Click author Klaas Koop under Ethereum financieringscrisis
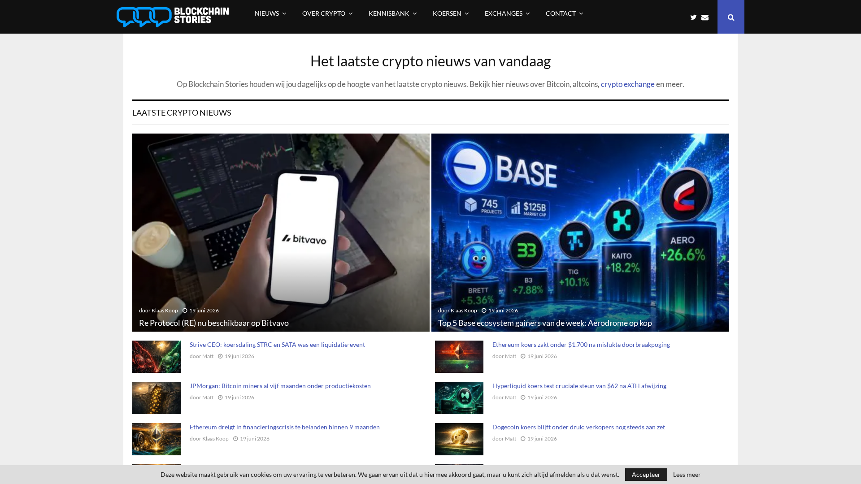The height and width of the screenshot is (484, 861). [215, 439]
